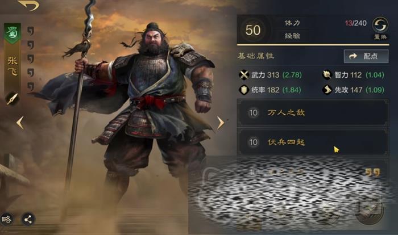Click the golden back arrow icon

click(x=29, y=5)
